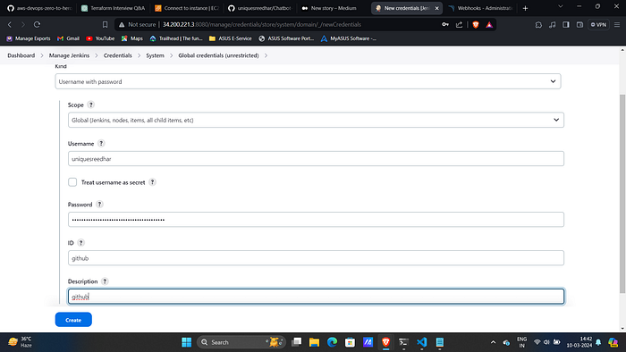This screenshot has width=626, height=352.
Task: Click the browser forward arrow
Action: click(x=23, y=25)
